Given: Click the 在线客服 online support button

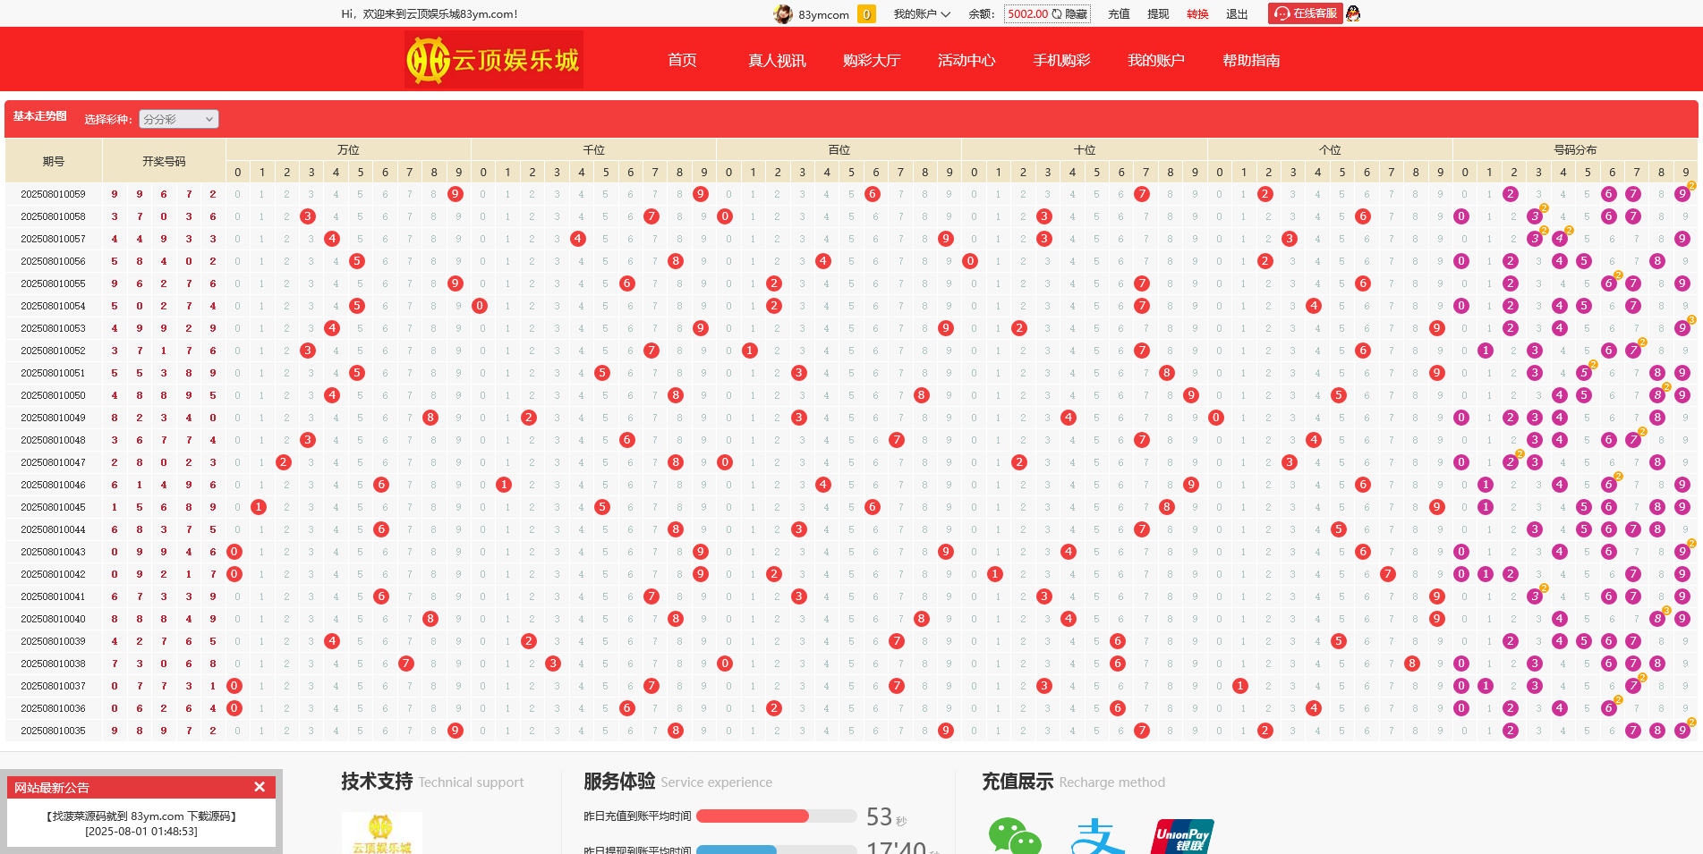Looking at the screenshot, I should tap(1305, 13).
